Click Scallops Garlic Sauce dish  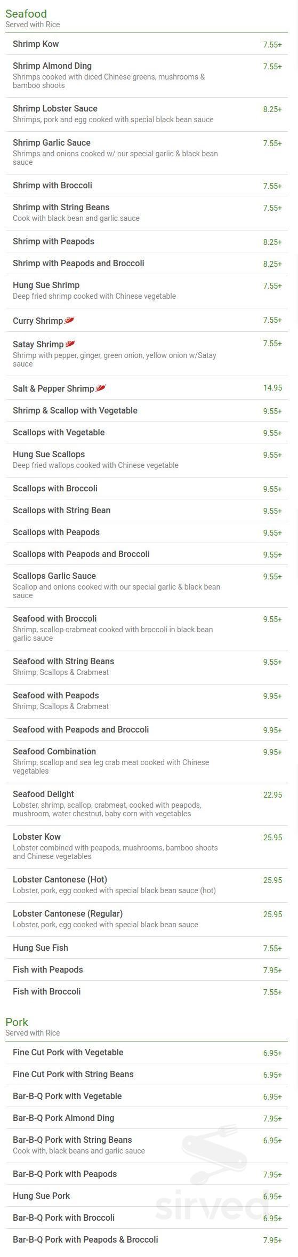147,586
